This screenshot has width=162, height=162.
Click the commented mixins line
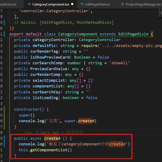[x=64, y=22]
